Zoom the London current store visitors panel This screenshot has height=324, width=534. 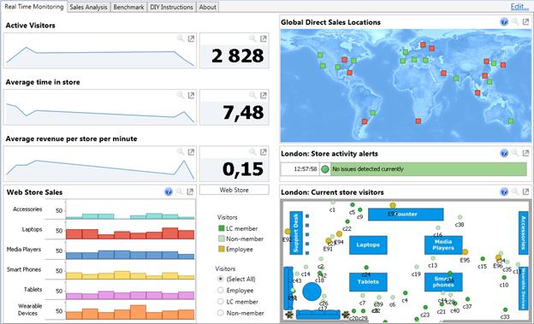[x=515, y=191]
